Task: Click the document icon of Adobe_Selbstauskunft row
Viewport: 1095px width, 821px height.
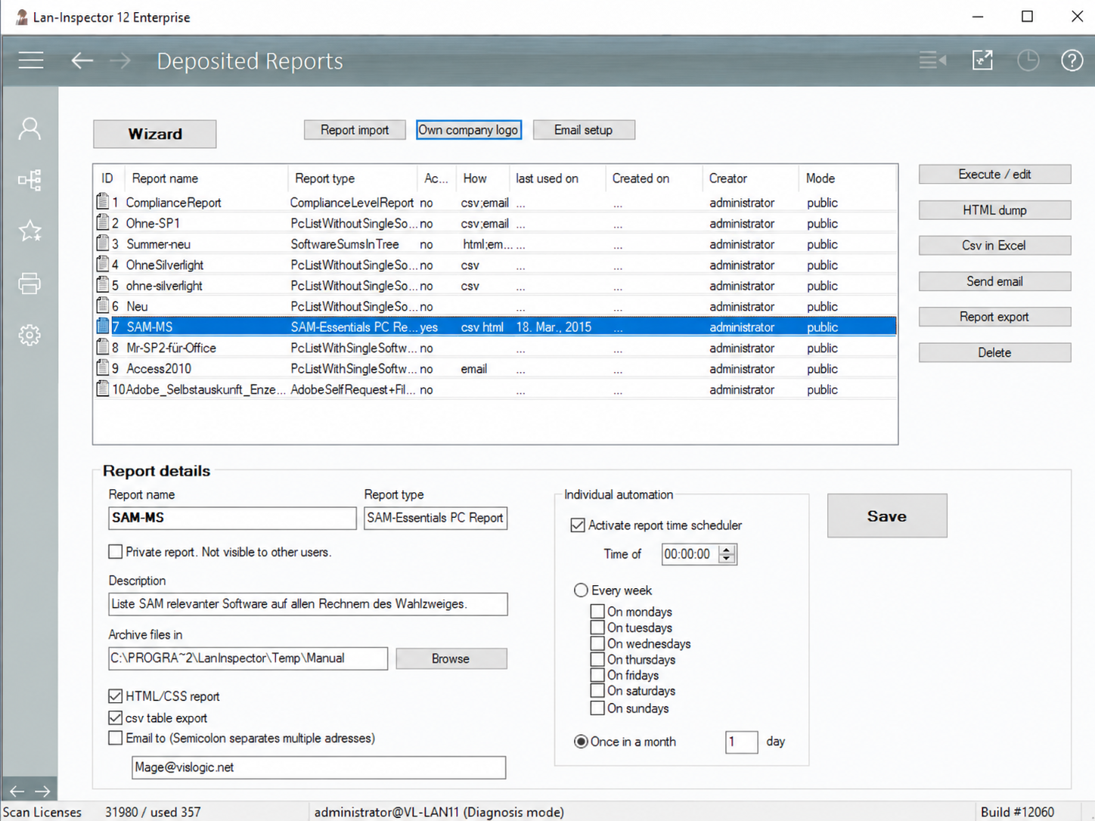Action: pos(103,389)
